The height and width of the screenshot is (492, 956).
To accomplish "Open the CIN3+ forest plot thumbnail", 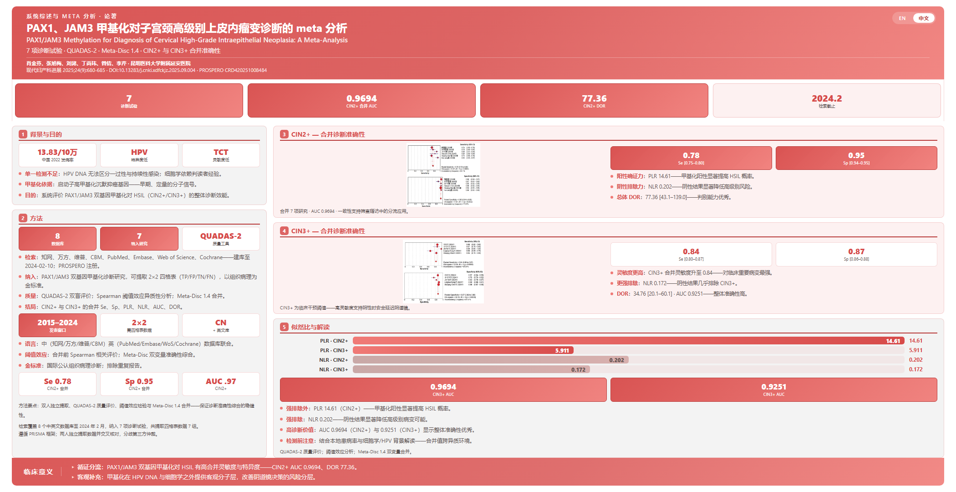I will (x=443, y=272).
